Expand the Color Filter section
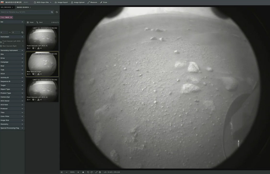Image resolution: width=270 pixels, height=174 pixels. coord(12,116)
